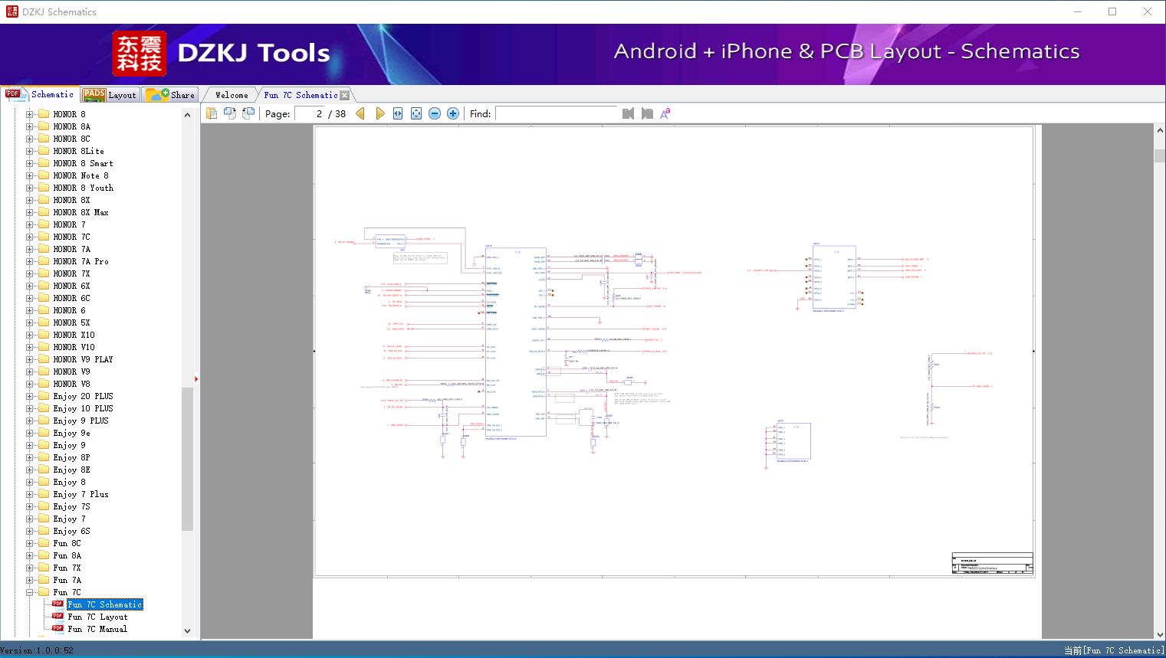Zoom in with the plus button

[453, 113]
